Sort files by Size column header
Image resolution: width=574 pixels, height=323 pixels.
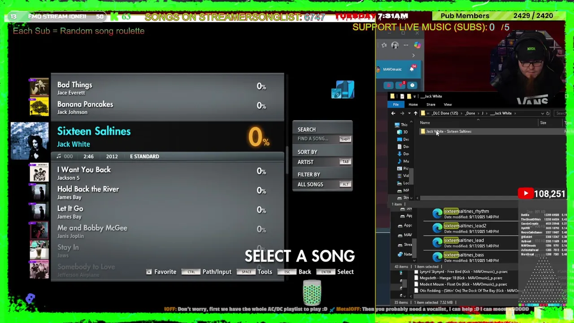point(543,123)
